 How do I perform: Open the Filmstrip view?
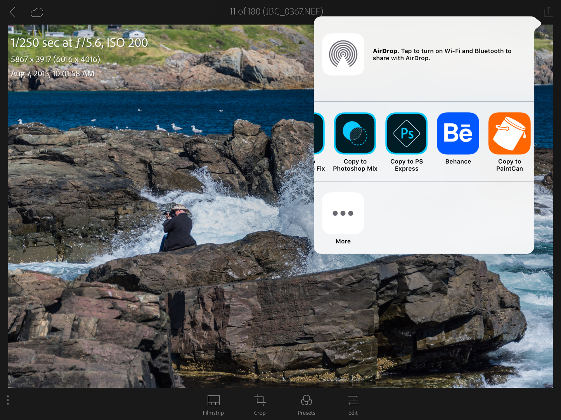click(213, 405)
